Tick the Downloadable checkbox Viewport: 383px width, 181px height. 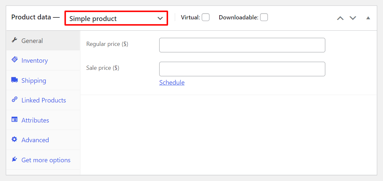(x=264, y=17)
